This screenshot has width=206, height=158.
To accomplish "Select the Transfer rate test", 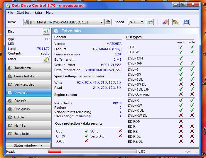I will pos(28,68).
